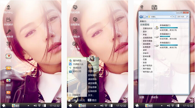195x108 pixels.
Task: Launch 音速启动 from the start menu
Action: click(75, 68)
